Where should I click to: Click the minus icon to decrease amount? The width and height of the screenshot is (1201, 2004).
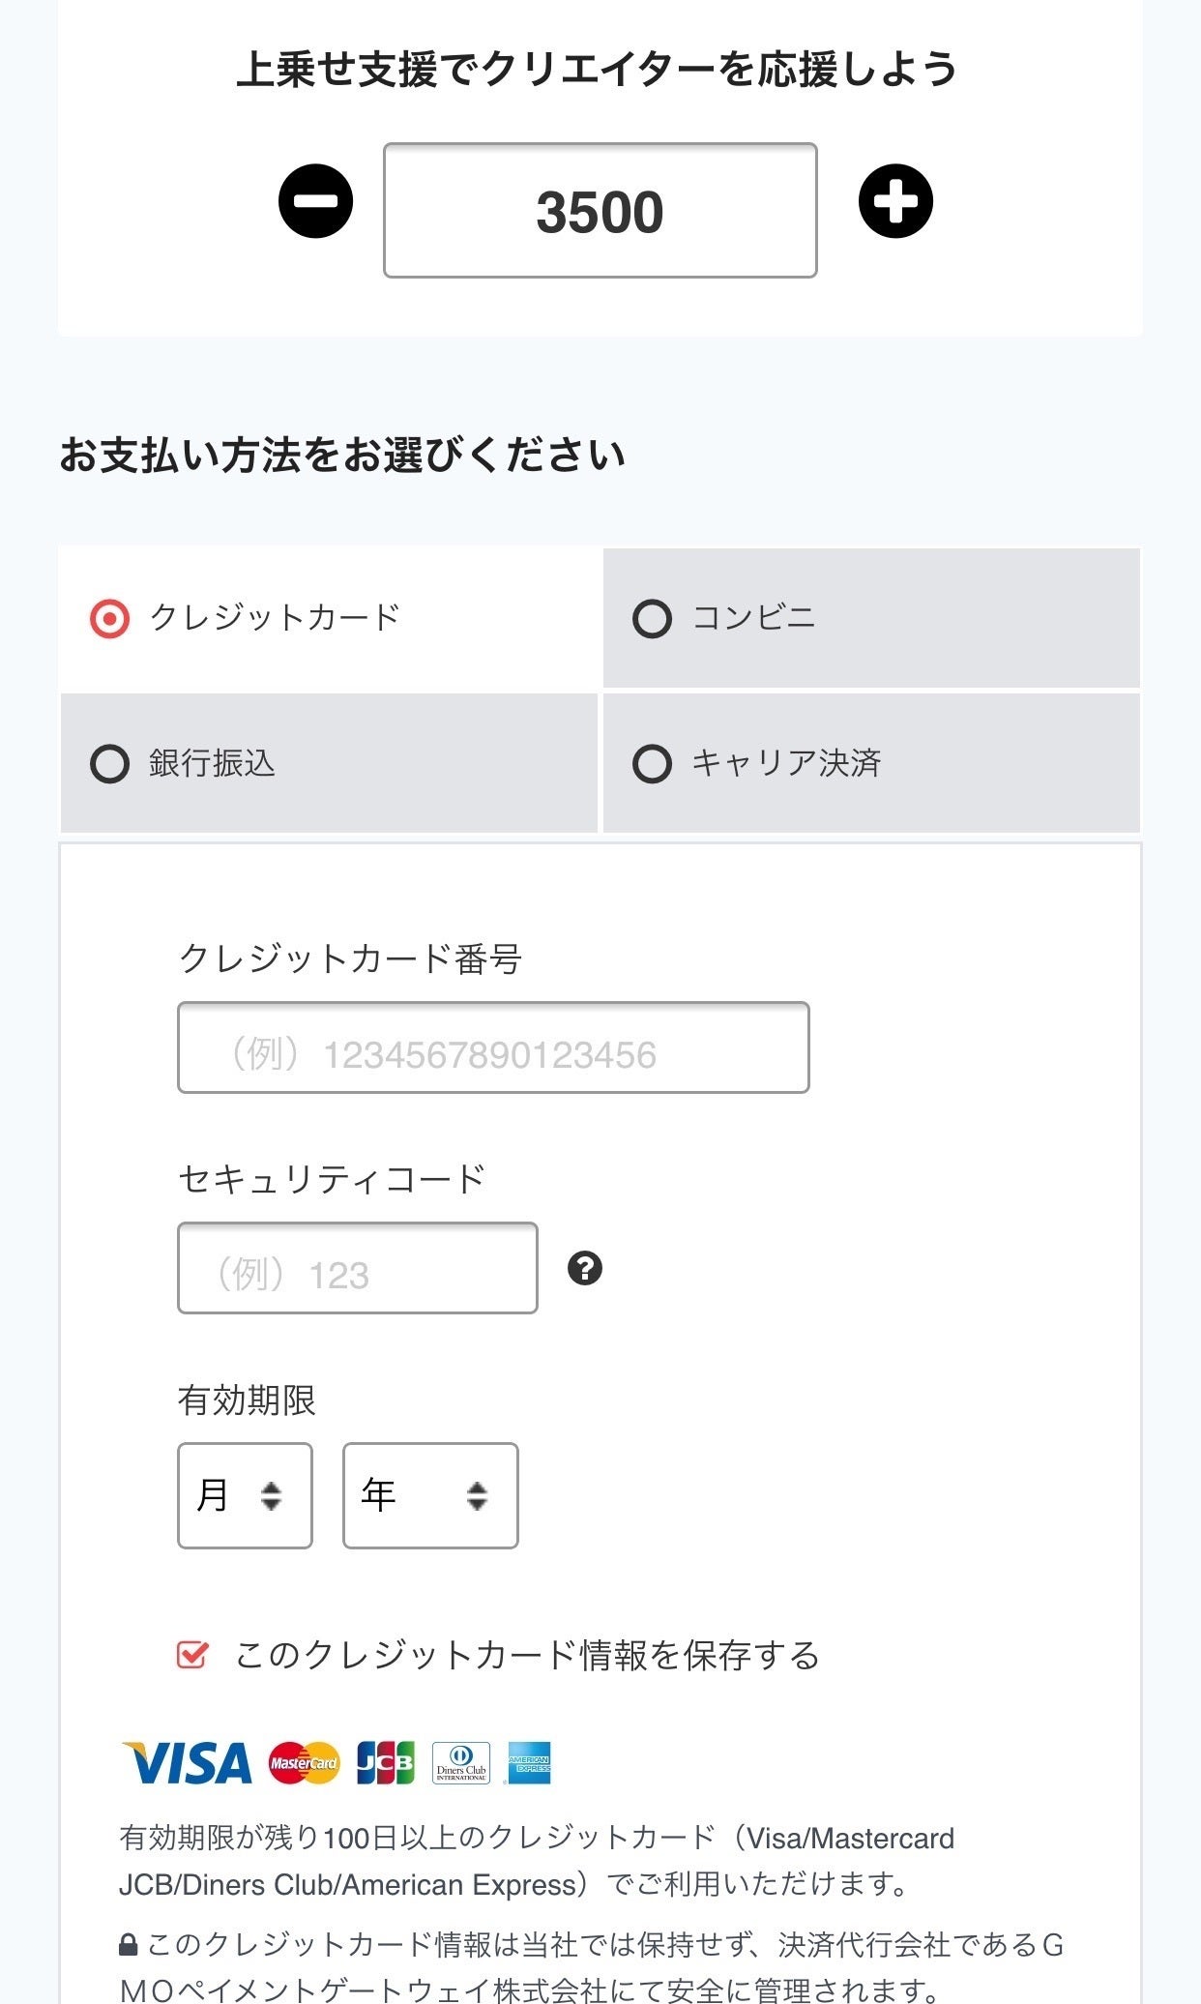[x=315, y=201]
